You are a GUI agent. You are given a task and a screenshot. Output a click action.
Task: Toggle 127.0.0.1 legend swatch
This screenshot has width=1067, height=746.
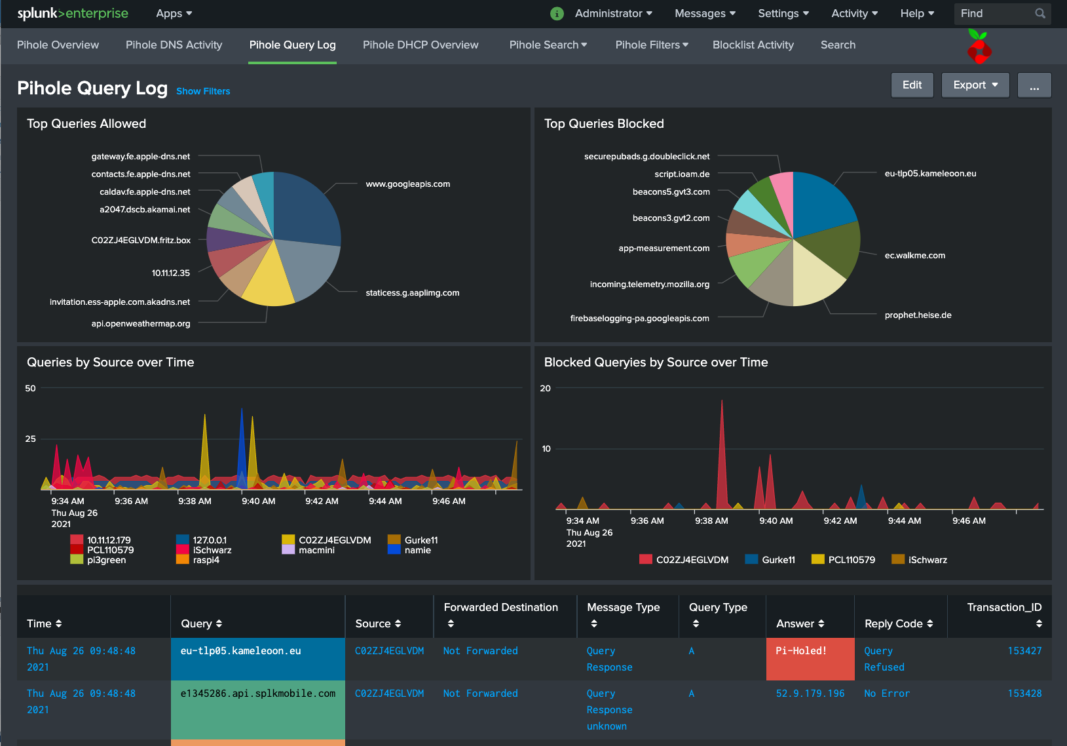click(183, 540)
